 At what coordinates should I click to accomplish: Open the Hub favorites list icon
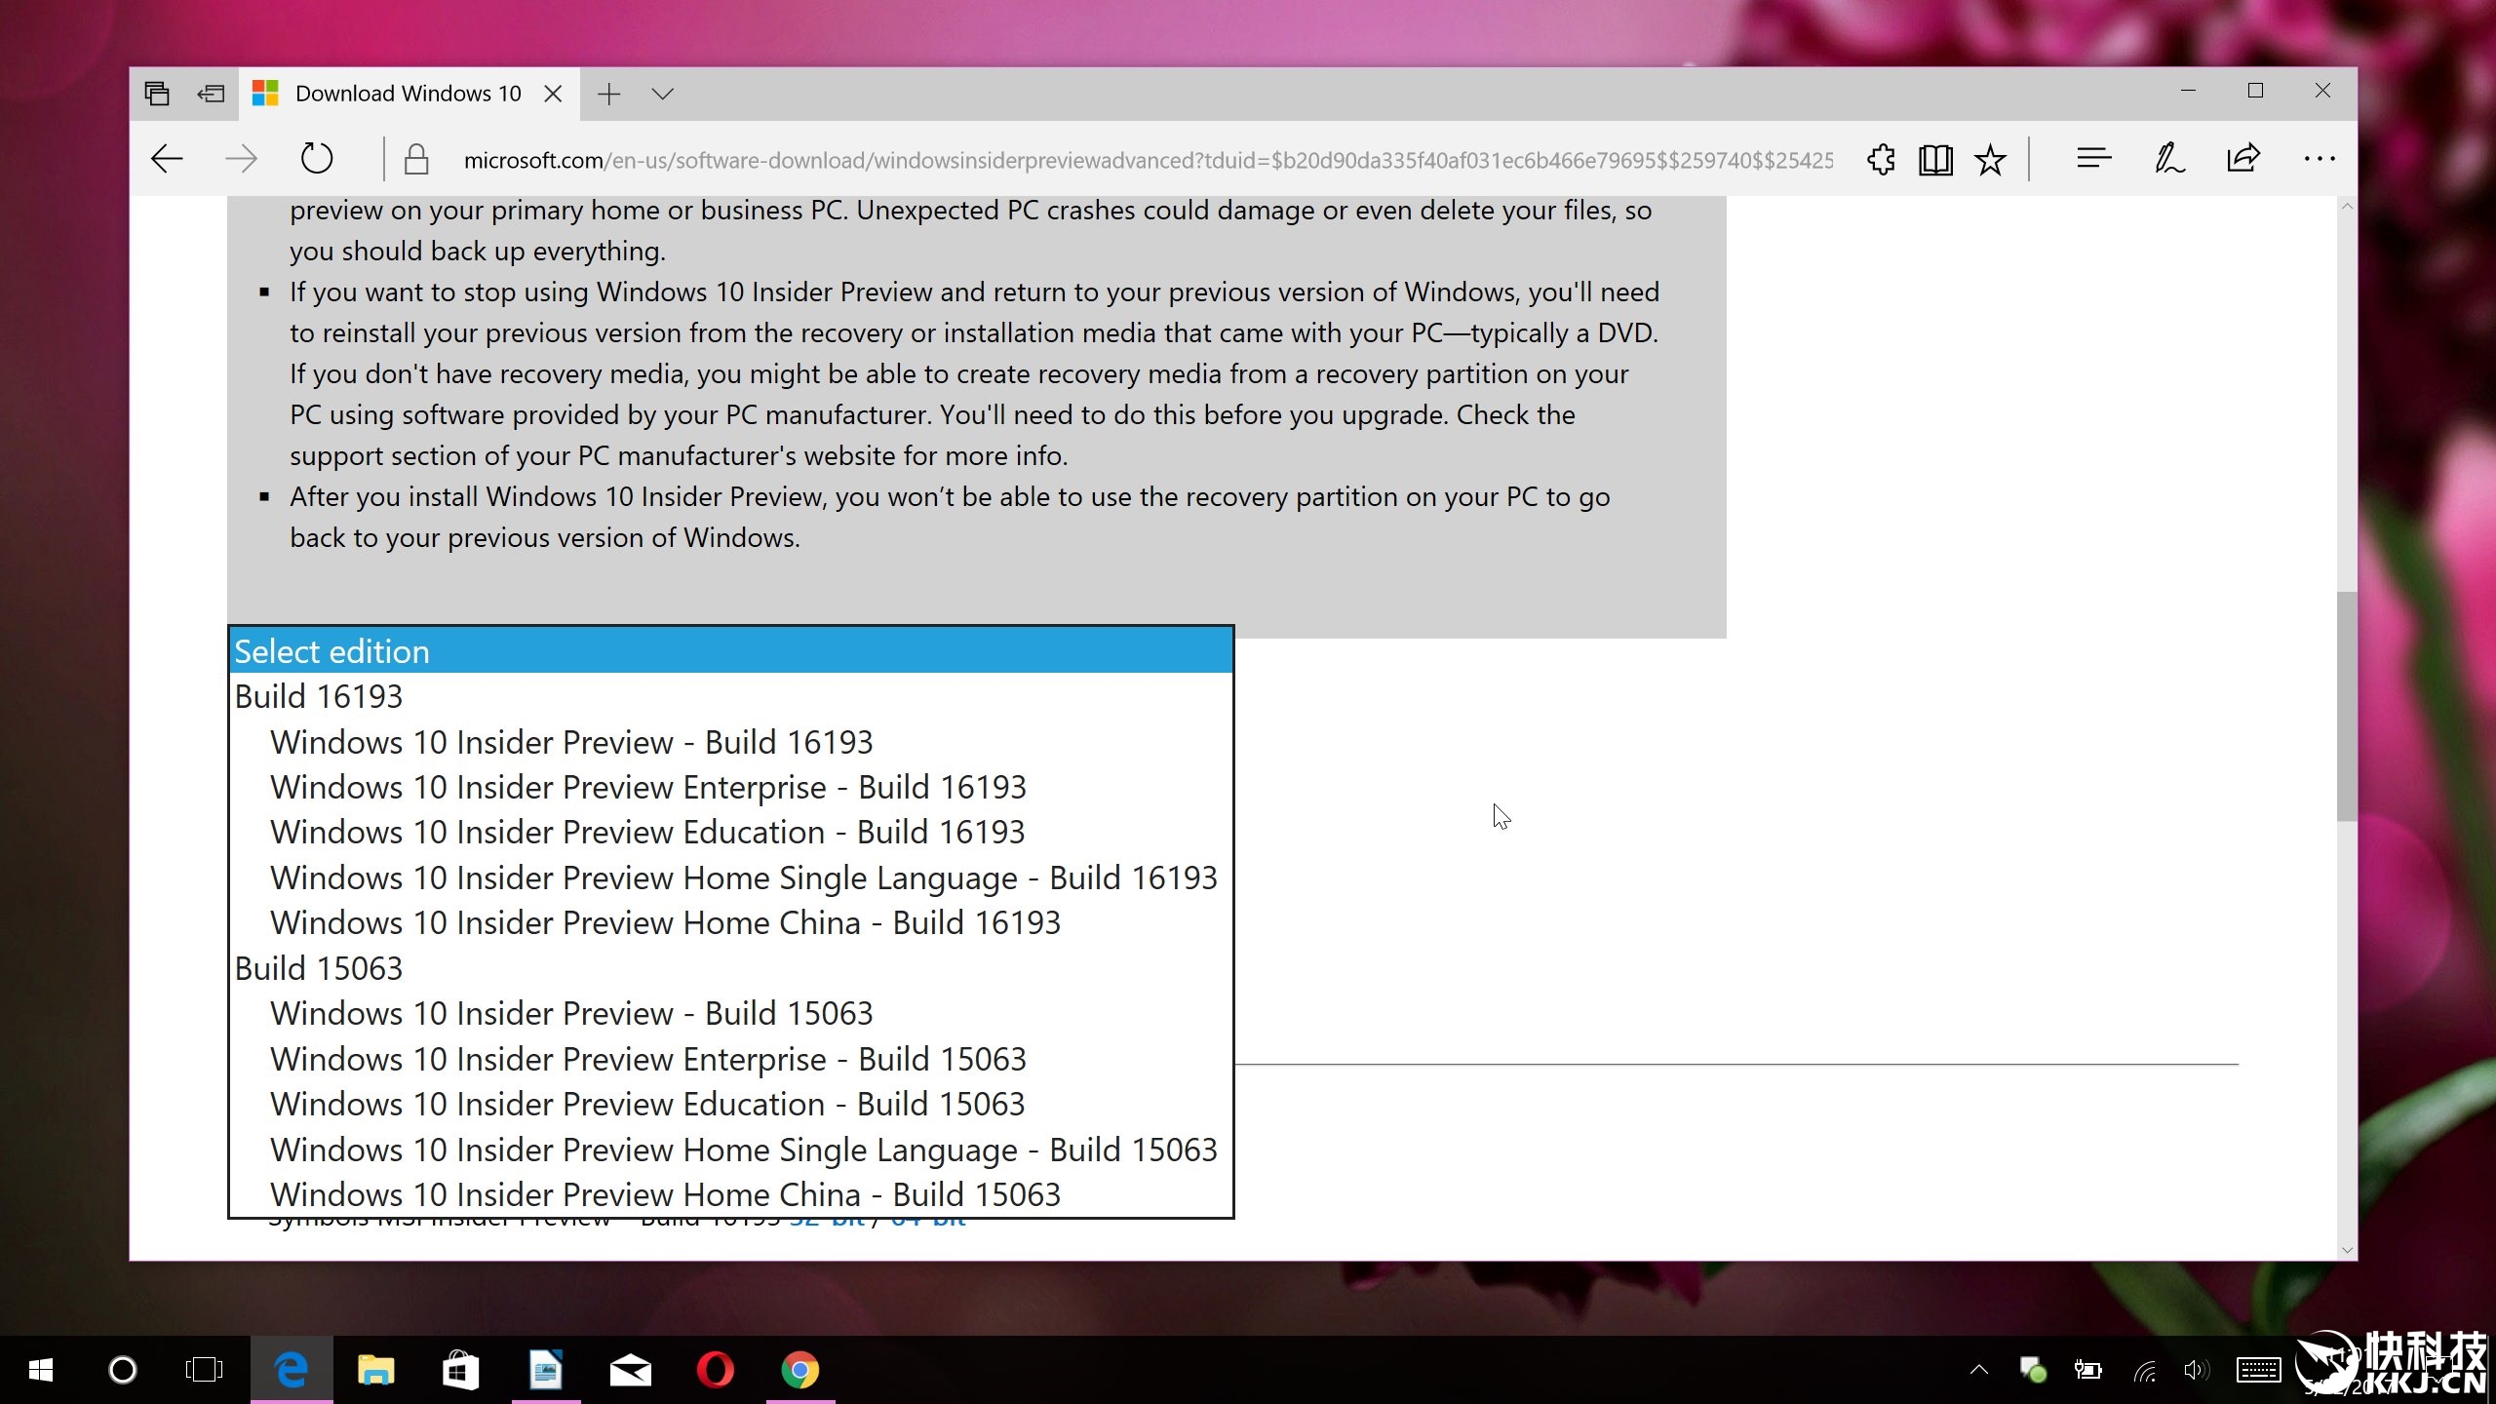tap(2093, 159)
